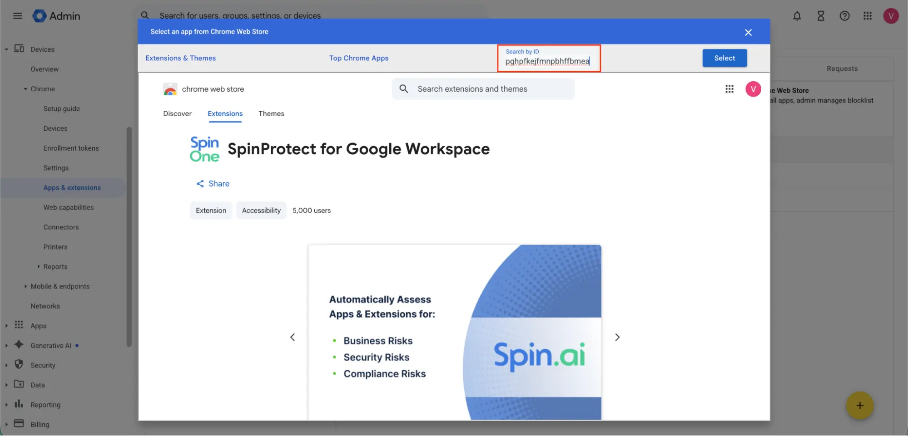
Task: Click the admin search magnifier icon
Action: (x=145, y=15)
